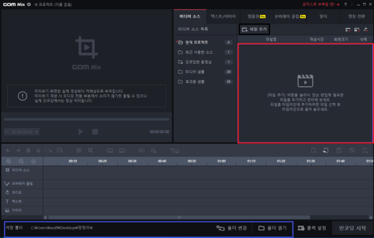
Task: Click the 삭제 column header
Action: 363,39
